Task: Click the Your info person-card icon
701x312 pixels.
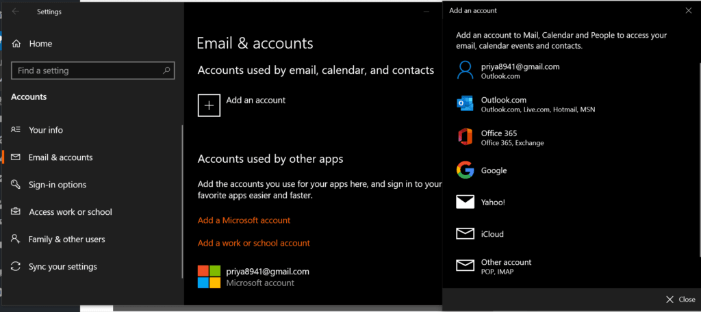Action: [16, 130]
